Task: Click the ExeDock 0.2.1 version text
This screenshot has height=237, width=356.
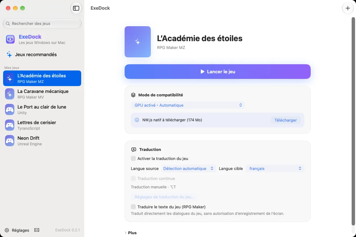Action: pos(67,230)
